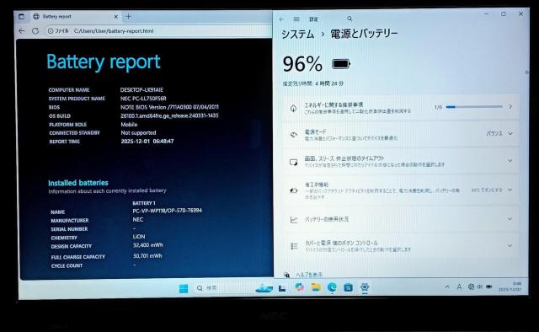
Task: Switch to Settings app on the taskbar
Action: tap(365, 287)
